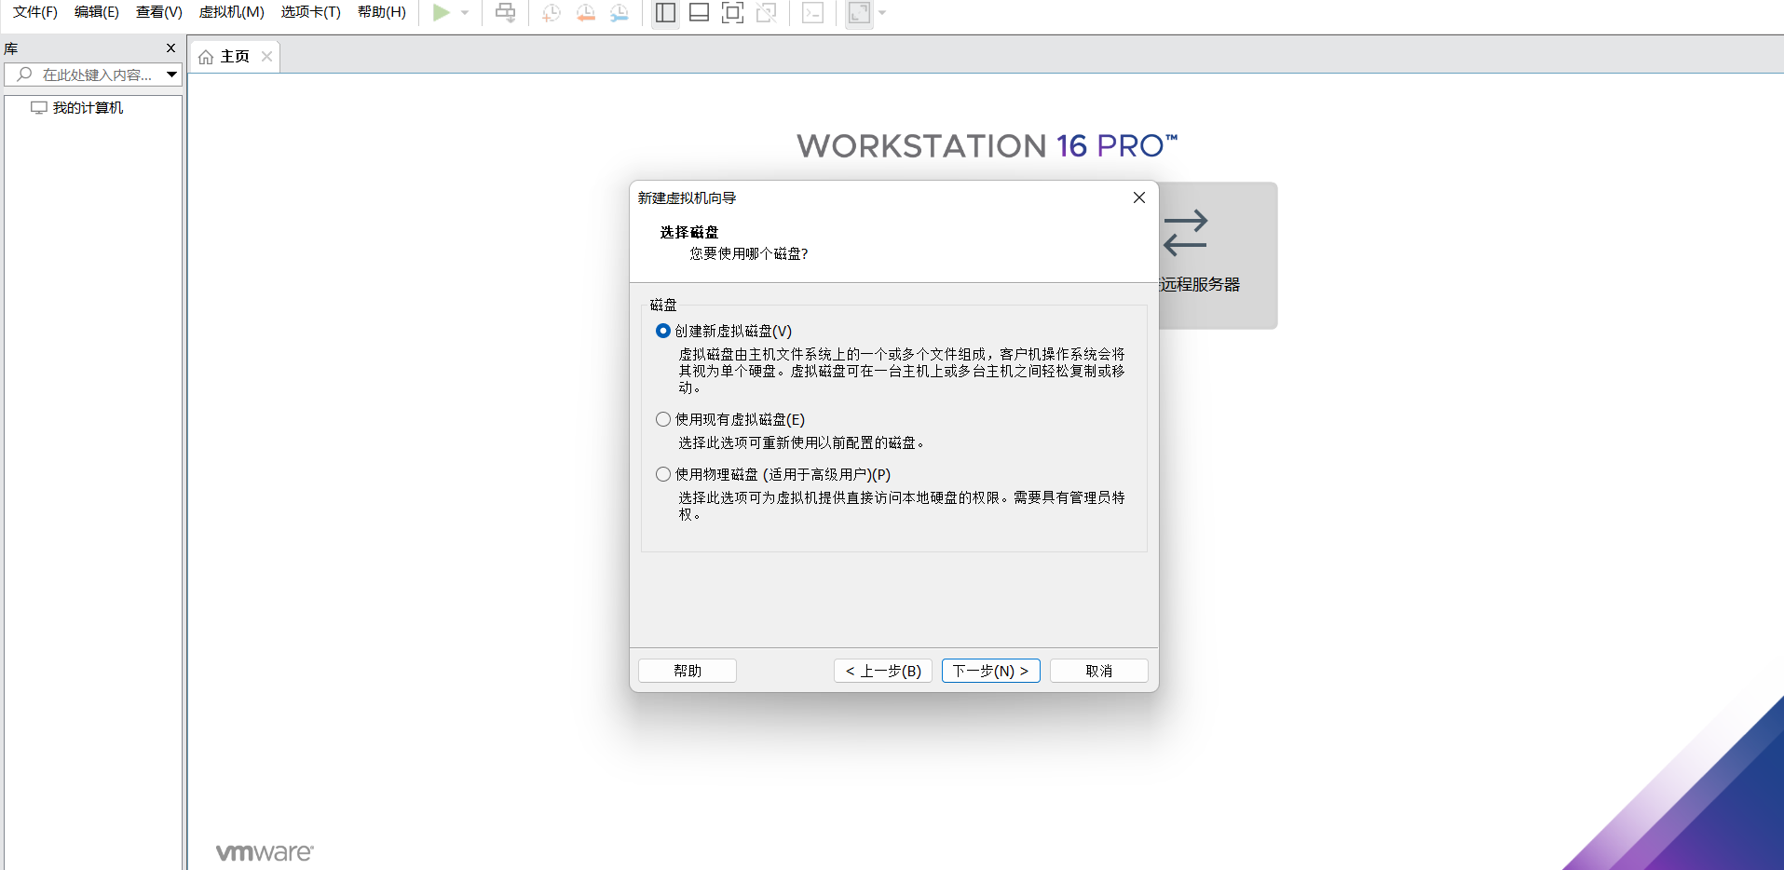Close the 库 library panel

pos(170,48)
